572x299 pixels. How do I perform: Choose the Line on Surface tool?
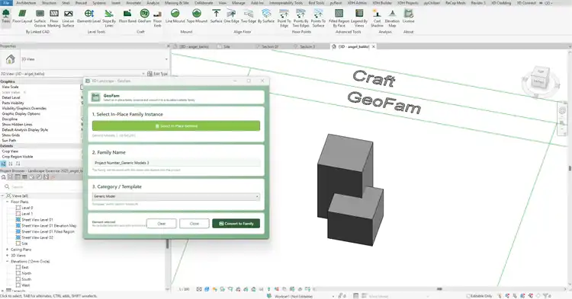click(68, 18)
